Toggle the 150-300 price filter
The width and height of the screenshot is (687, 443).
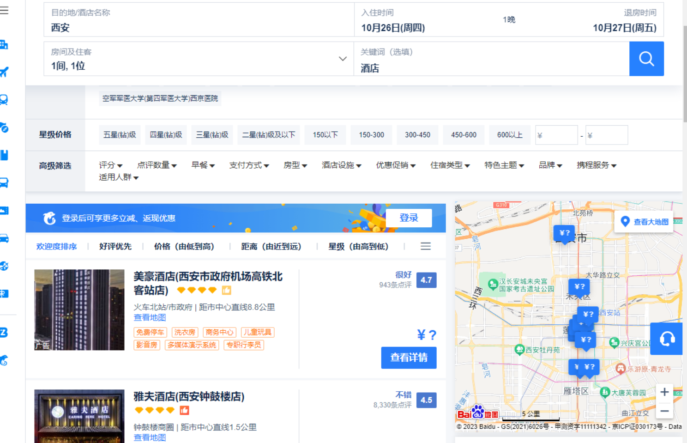371,135
